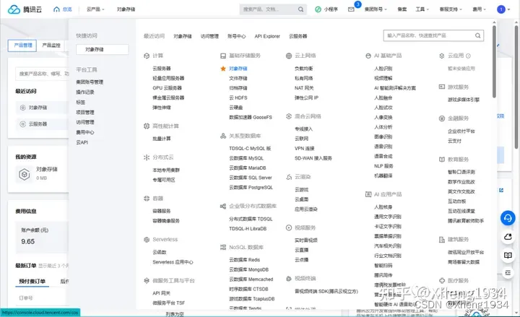Click the page's rightmost vertical scrollbar
The height and width of the screenshot is (317, 520).
tap(516, 86)
